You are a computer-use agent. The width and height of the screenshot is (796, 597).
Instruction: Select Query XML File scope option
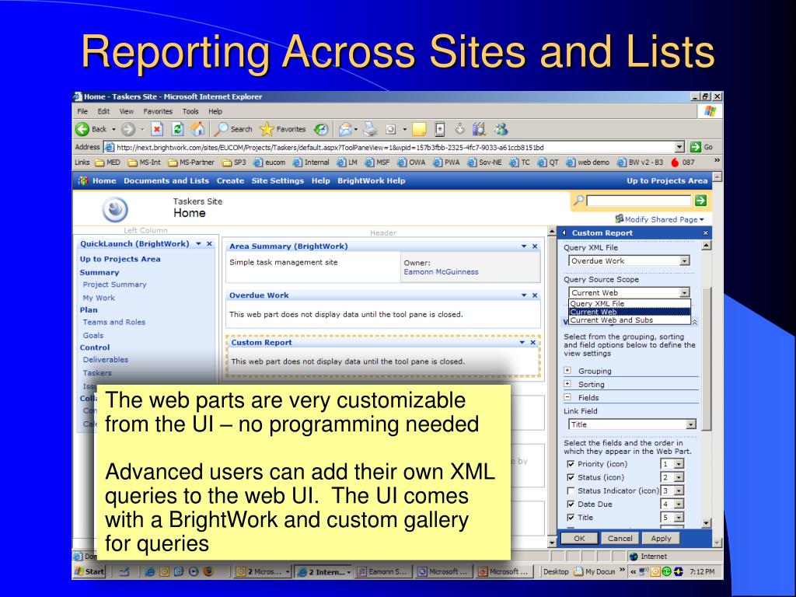coord(630,304)
